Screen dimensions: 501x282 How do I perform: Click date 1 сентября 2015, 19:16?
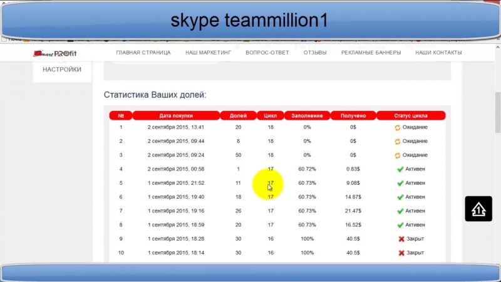point(176,211)
